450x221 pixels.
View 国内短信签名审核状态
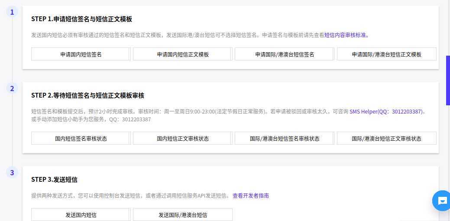pos(81,138)
